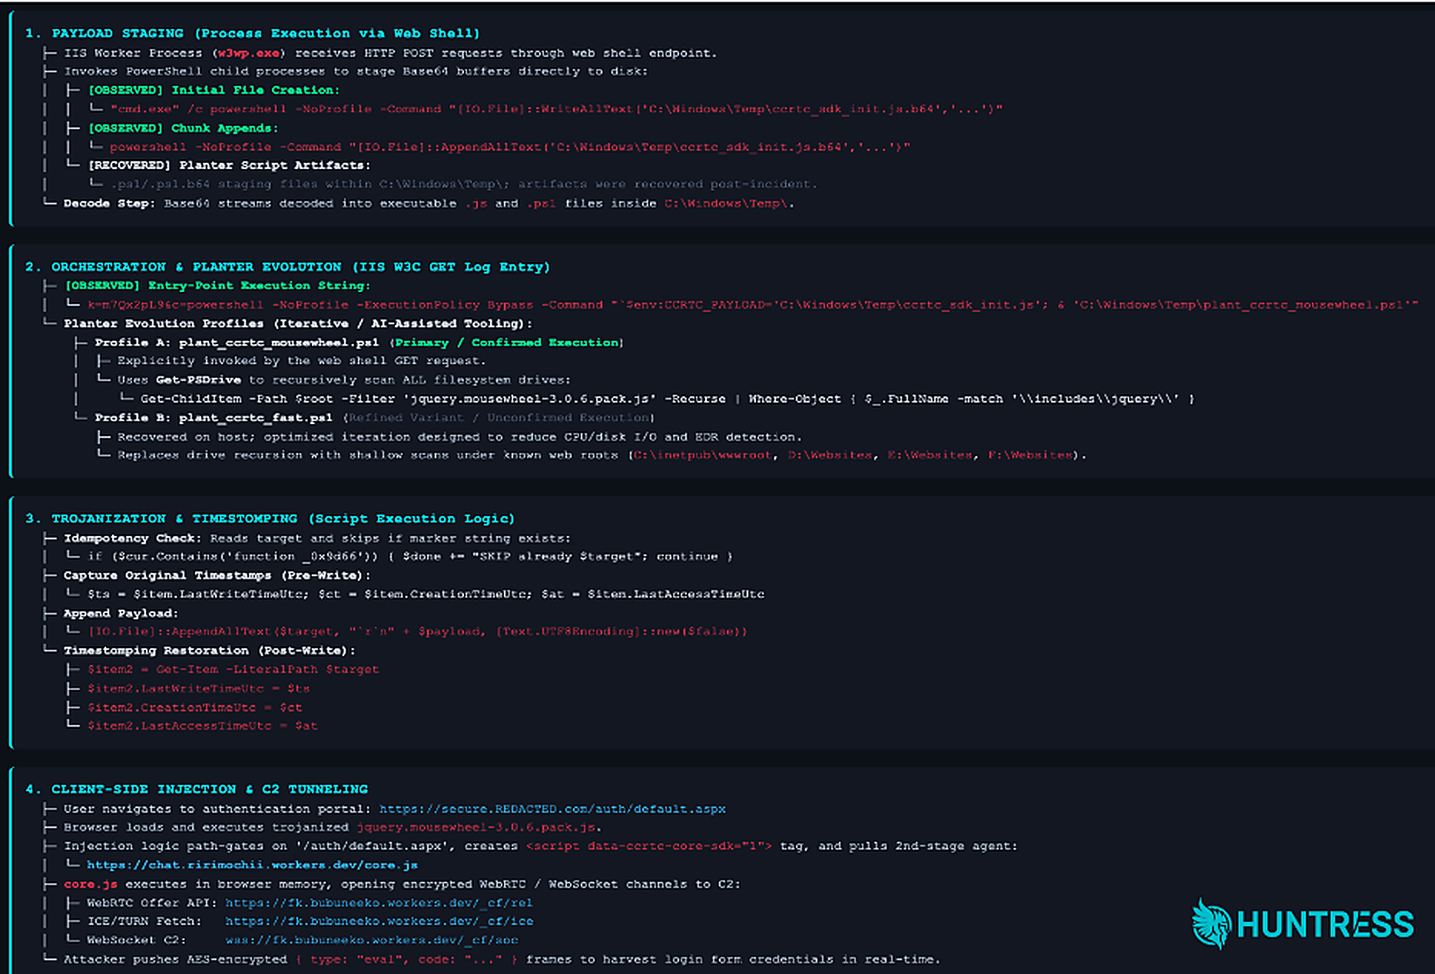The height and width of the screenshot is (974, 1435).
Task: Select the powershell AppendAllText command line under Chunk Appends
Action: (510, 147)
